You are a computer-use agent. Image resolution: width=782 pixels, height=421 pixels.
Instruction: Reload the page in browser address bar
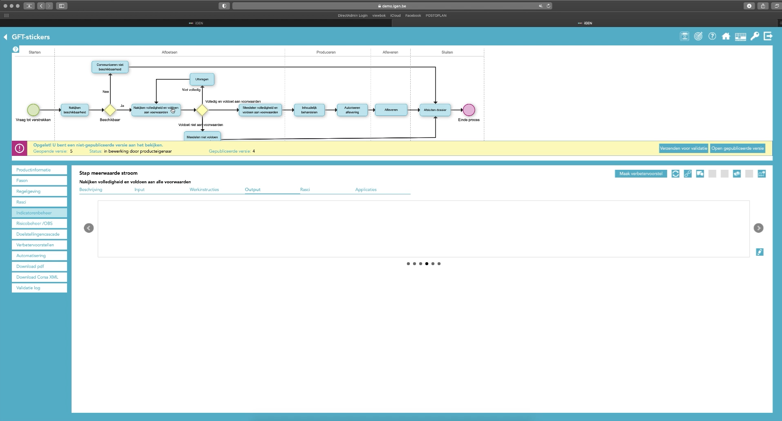pos(548,6)
